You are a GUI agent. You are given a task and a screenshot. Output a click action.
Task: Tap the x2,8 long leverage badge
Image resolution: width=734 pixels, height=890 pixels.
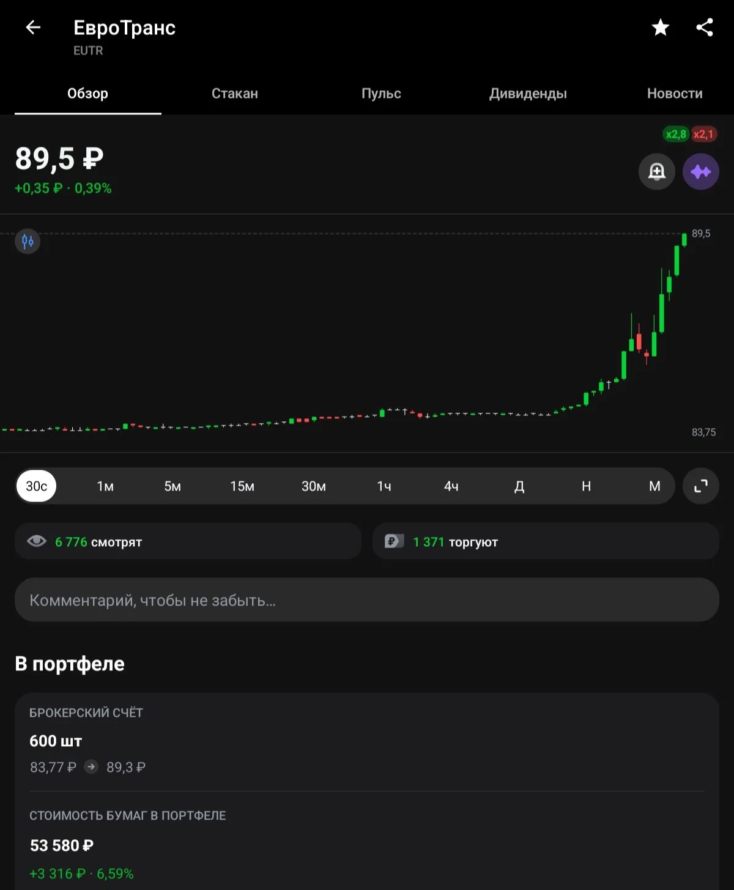[676, 134]
